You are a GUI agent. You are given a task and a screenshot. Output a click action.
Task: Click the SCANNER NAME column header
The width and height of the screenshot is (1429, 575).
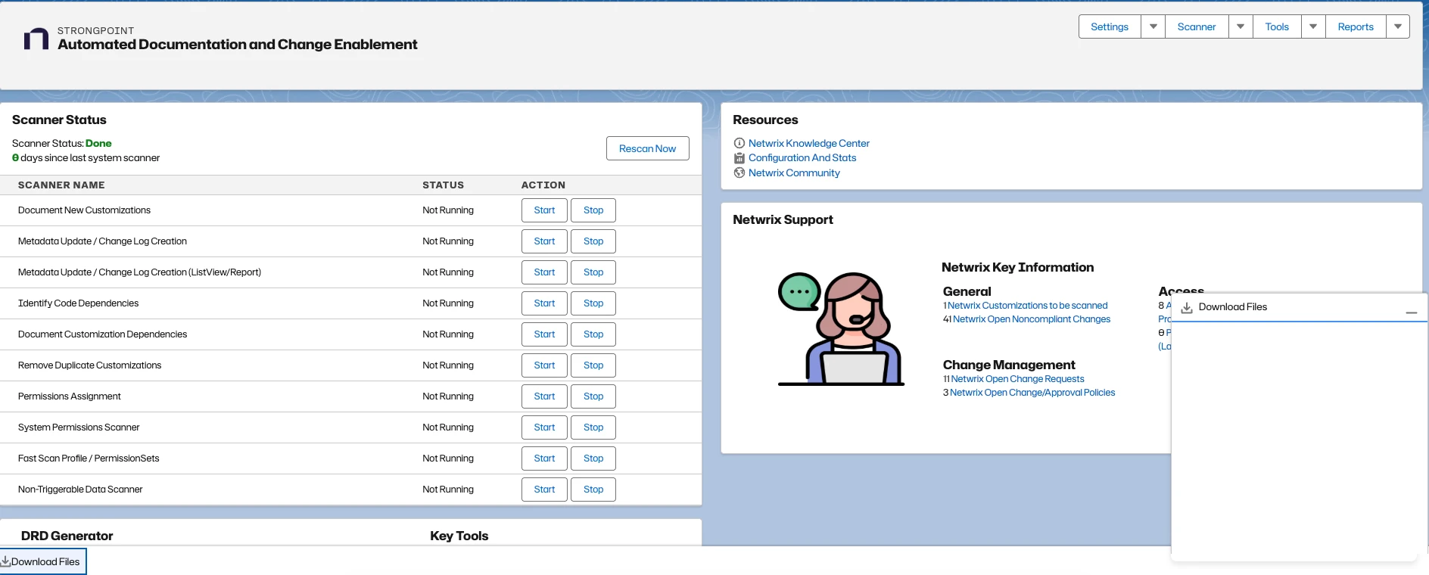click(x=61, y=185)
